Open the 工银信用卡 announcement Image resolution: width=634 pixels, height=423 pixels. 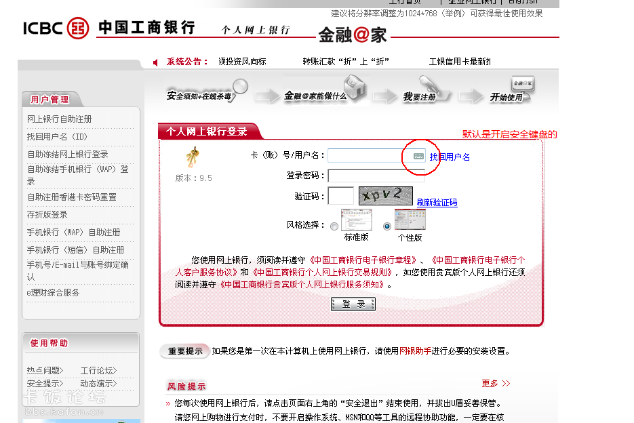[x=460, y=62]
